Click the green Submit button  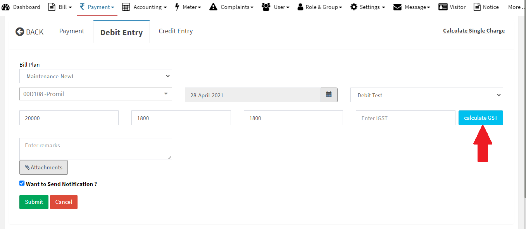click(x=34, y=202)
